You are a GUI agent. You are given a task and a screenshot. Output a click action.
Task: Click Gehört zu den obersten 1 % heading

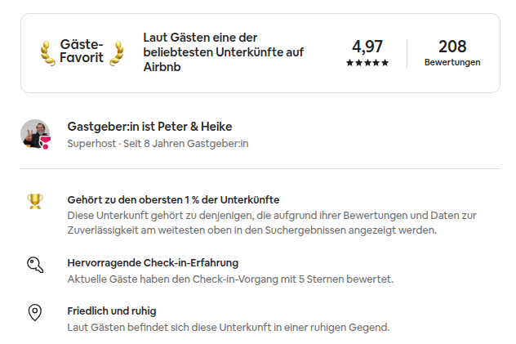coord(173,199)
